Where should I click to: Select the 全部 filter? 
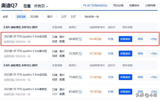tap(5, 17)
